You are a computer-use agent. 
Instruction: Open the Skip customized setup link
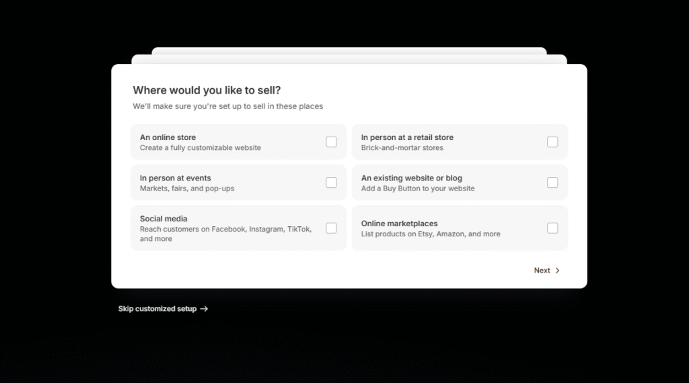pos(157,309)
